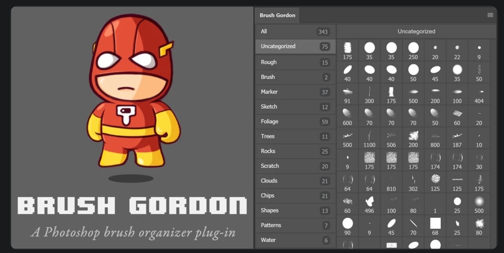This screenshot has height=253, width=504.
Task: Select the small soft brush sized 22
Action: click(x=457, y=50)
